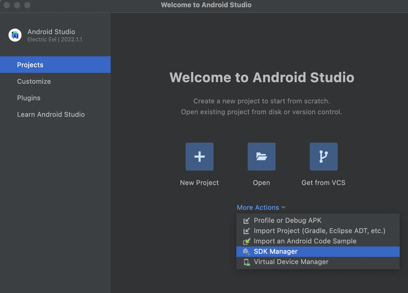Viewport: 408px width, 293px height.
Task: Click the Get from VCS branch icon
Action: click(324, 157)
